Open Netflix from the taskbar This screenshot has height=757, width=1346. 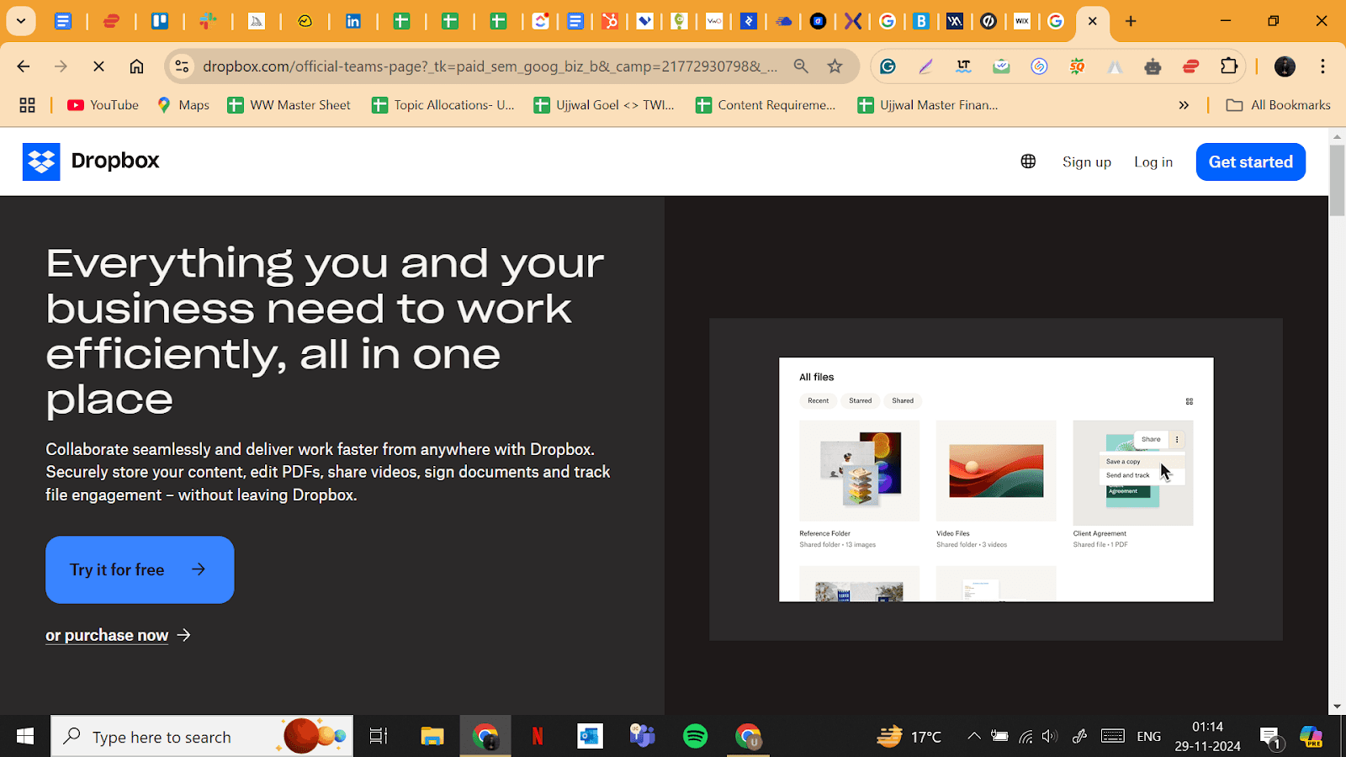(x=538, y=737)
